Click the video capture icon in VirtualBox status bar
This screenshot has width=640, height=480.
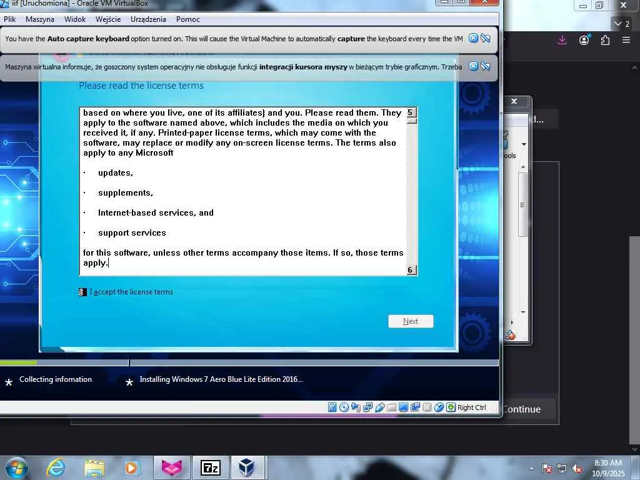pyautogui.click(x=415, y=407)
